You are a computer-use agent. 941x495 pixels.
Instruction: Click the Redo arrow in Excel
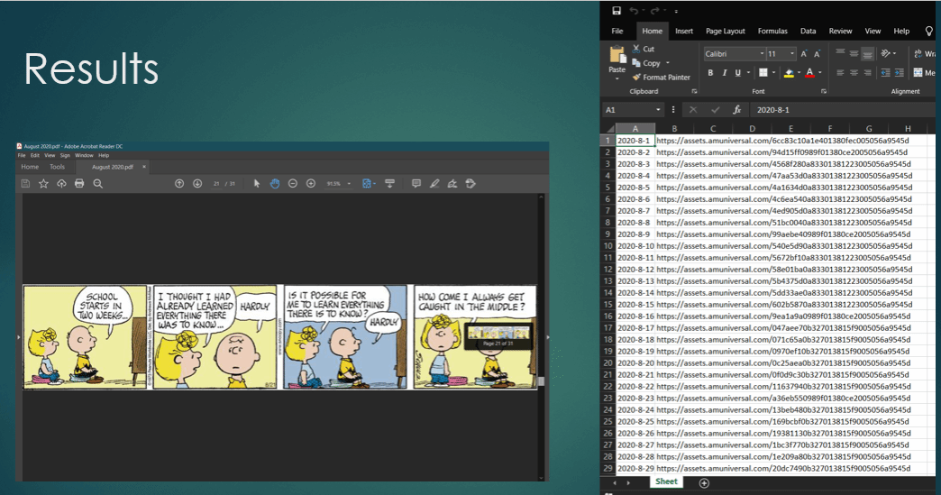click(654, 11)
